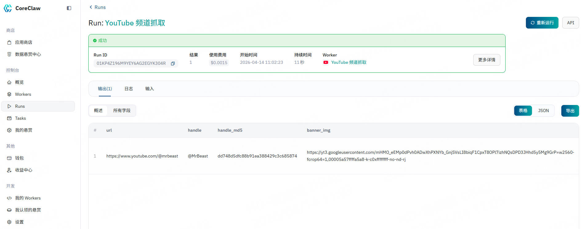Viewport: 581px width, 229px height.
Task: Copy the Run ID value
Action: click(x=173, y=64)
